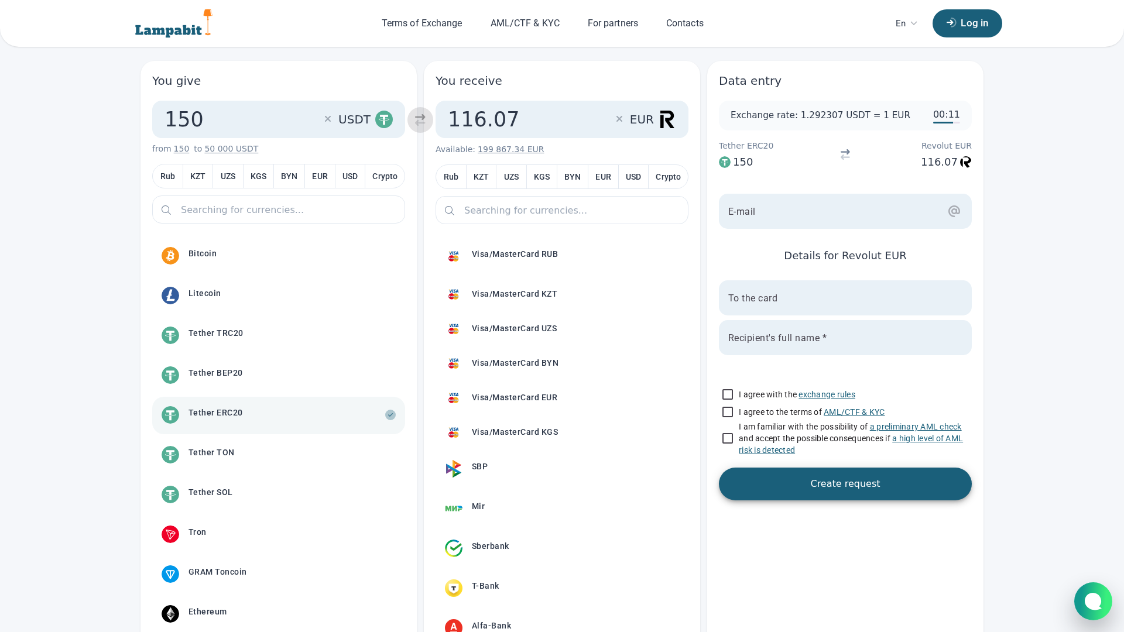
Task: Filter give list by KZT
Action: (x=198, y=176)
